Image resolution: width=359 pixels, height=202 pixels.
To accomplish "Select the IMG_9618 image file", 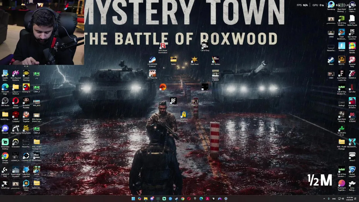I will (36, 102).
